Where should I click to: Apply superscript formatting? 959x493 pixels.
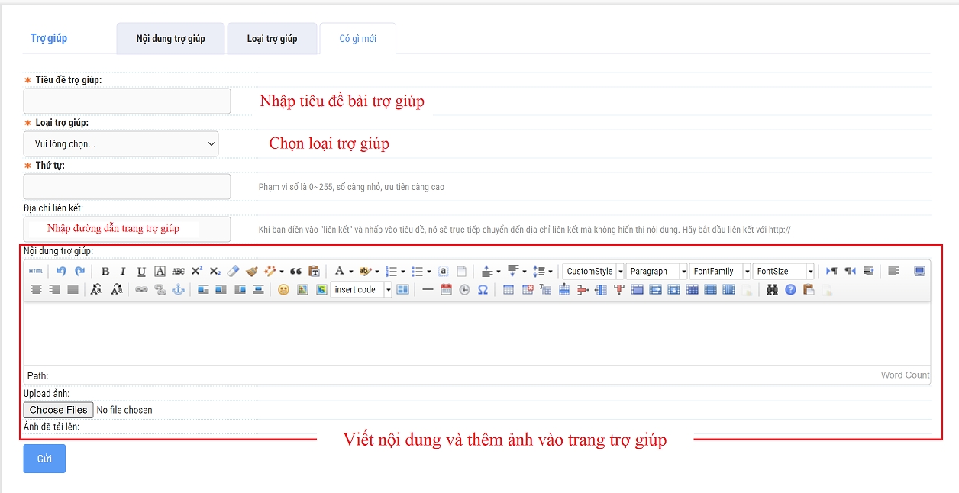pos(196,271)
